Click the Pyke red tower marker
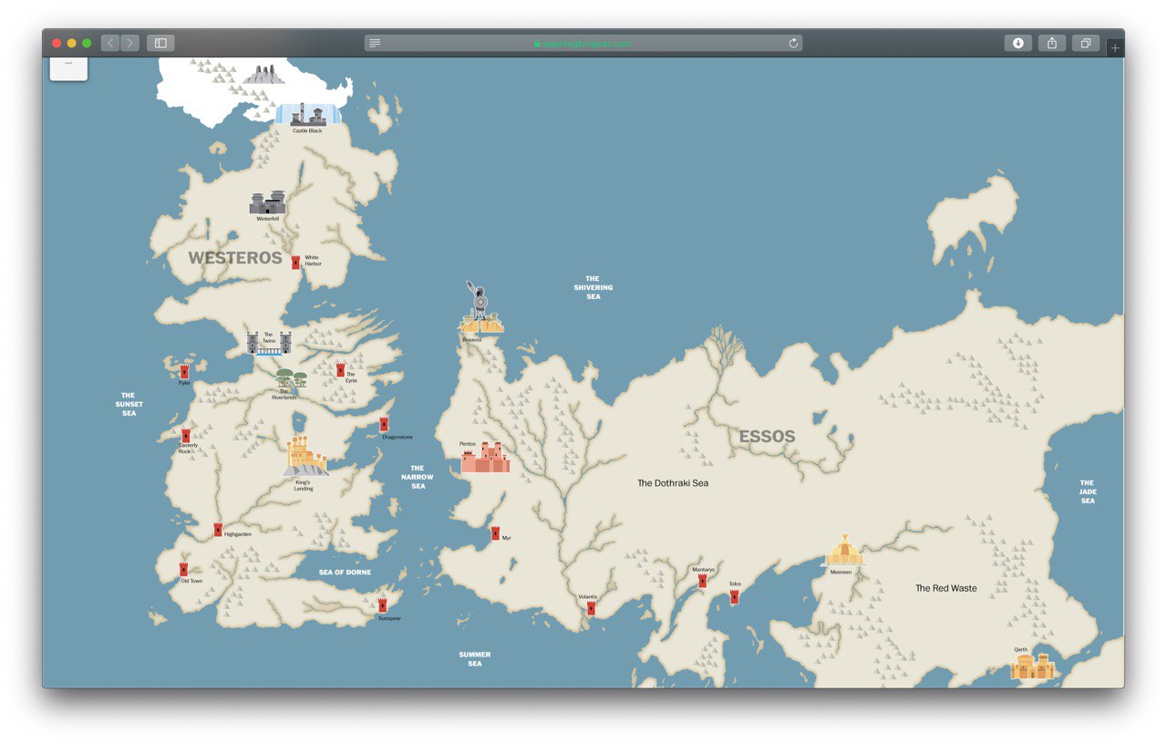 pyautogui.click(x=184, y=372)
